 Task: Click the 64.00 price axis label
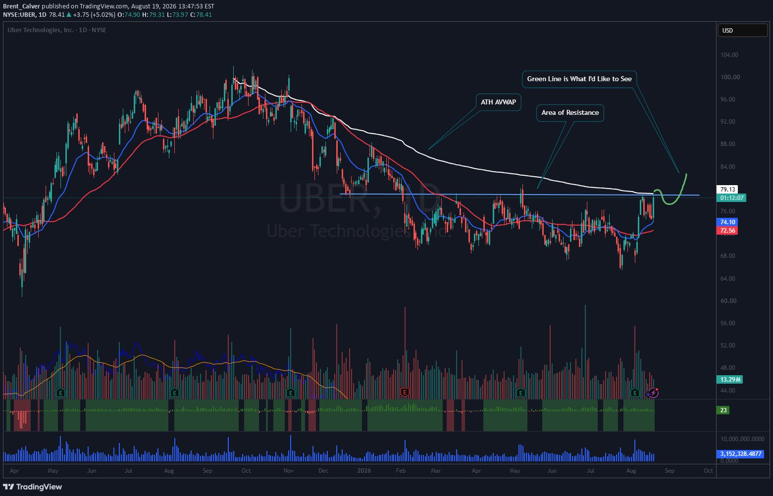[x=728, y=279]
